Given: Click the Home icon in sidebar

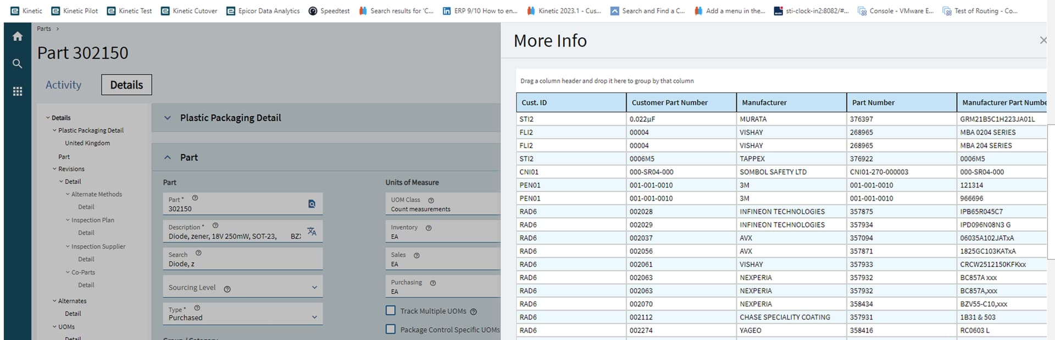Looking at the screenshot, I should coord(18,37).
